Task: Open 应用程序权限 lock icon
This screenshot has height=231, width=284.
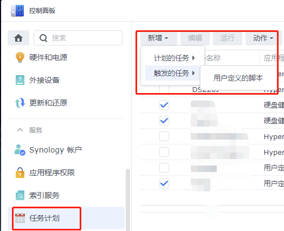Action: click(20, 173)
